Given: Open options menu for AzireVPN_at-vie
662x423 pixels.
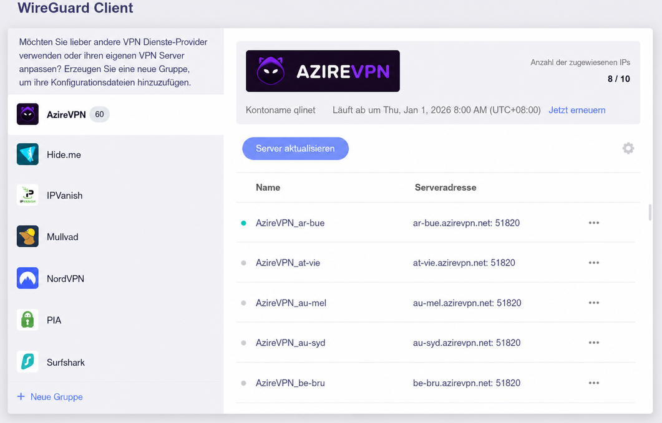Looking at the screenshot, I should [x=594, y=263].
